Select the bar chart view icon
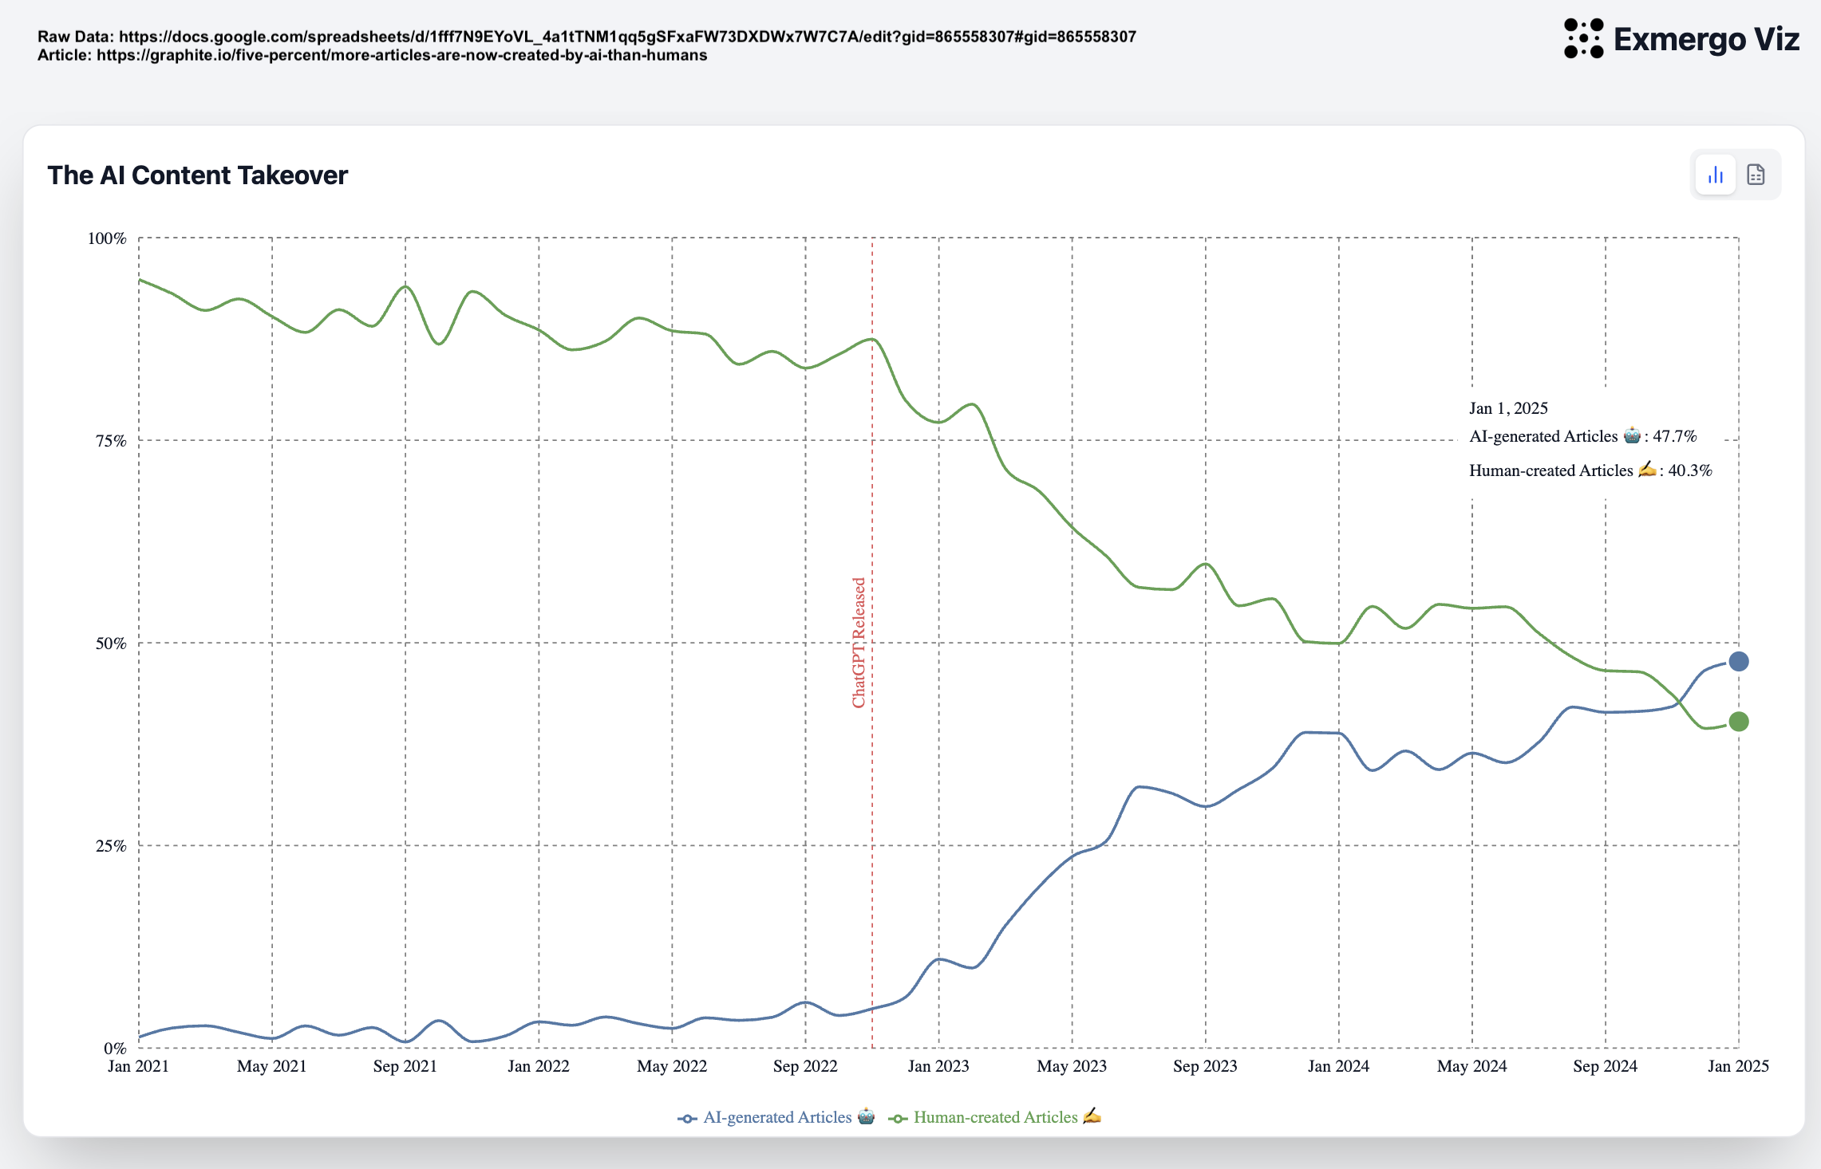Image resolution: width=1821 pixels, height=1169 pixels. point(1716,174)
